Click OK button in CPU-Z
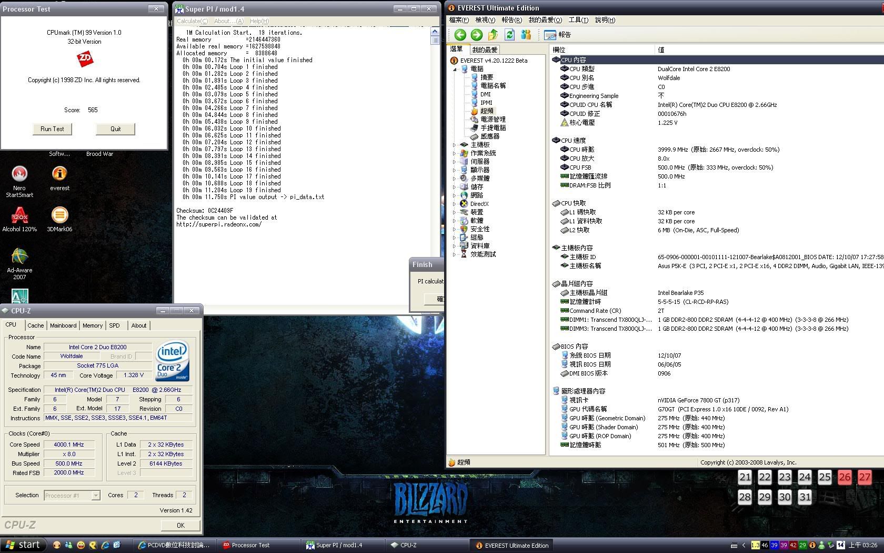 click(x=180, y=526)
